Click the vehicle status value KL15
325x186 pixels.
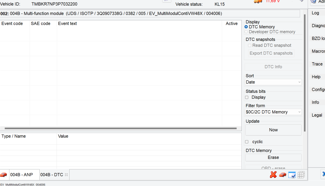pyautogui.click(x=219, y=4)
